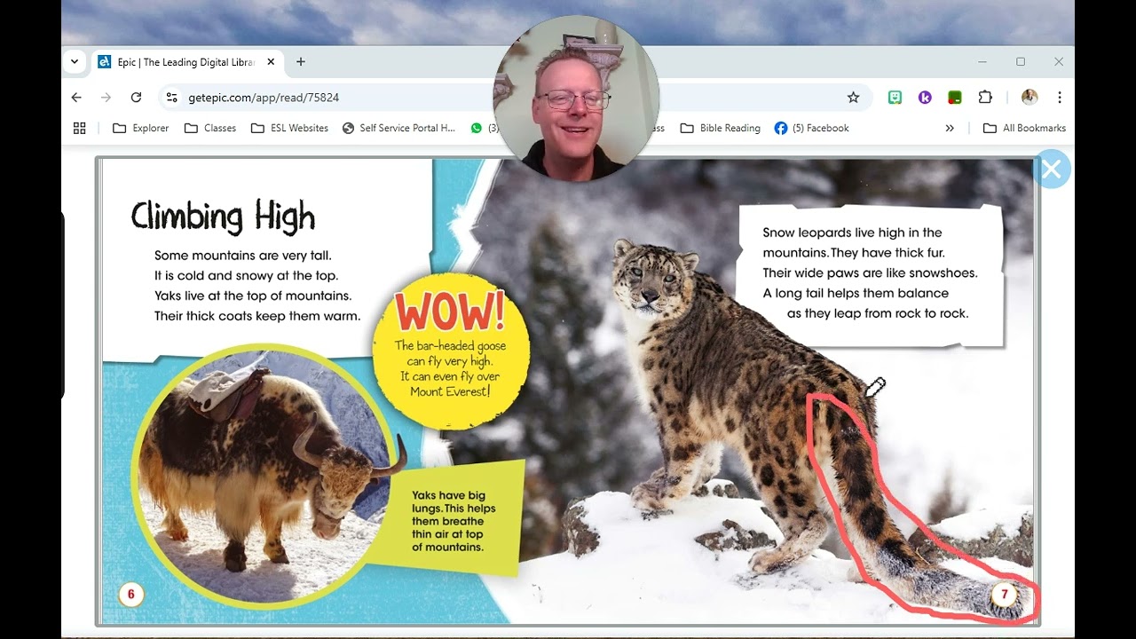
Task: Select the Epic Leading Digital Library tab
Action: (186, 62)
